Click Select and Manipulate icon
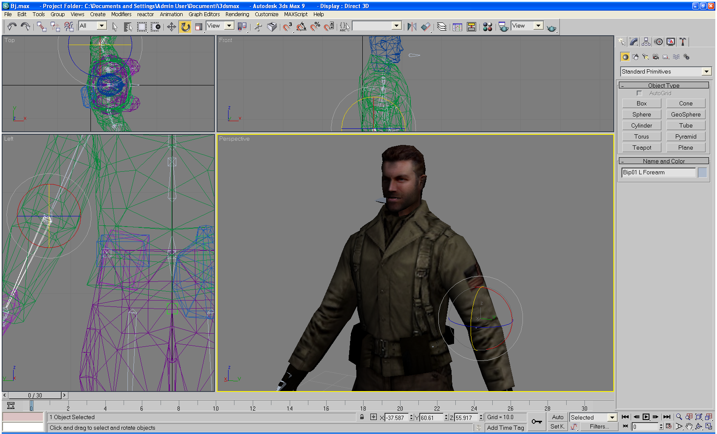717x434 pixels. click(x=258, y=26)
